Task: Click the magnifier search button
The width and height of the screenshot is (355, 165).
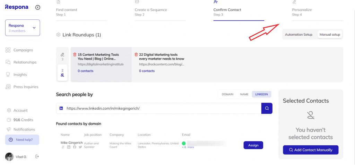Action: click(x=267, y=108)
